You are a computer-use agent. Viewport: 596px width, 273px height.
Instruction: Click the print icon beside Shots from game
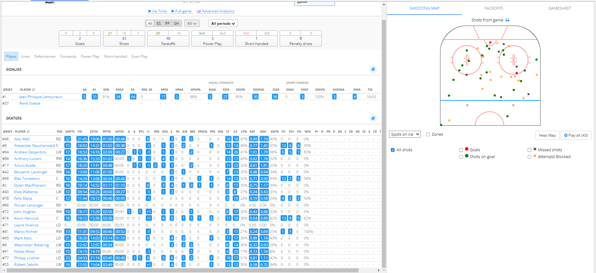coord(507,20)
